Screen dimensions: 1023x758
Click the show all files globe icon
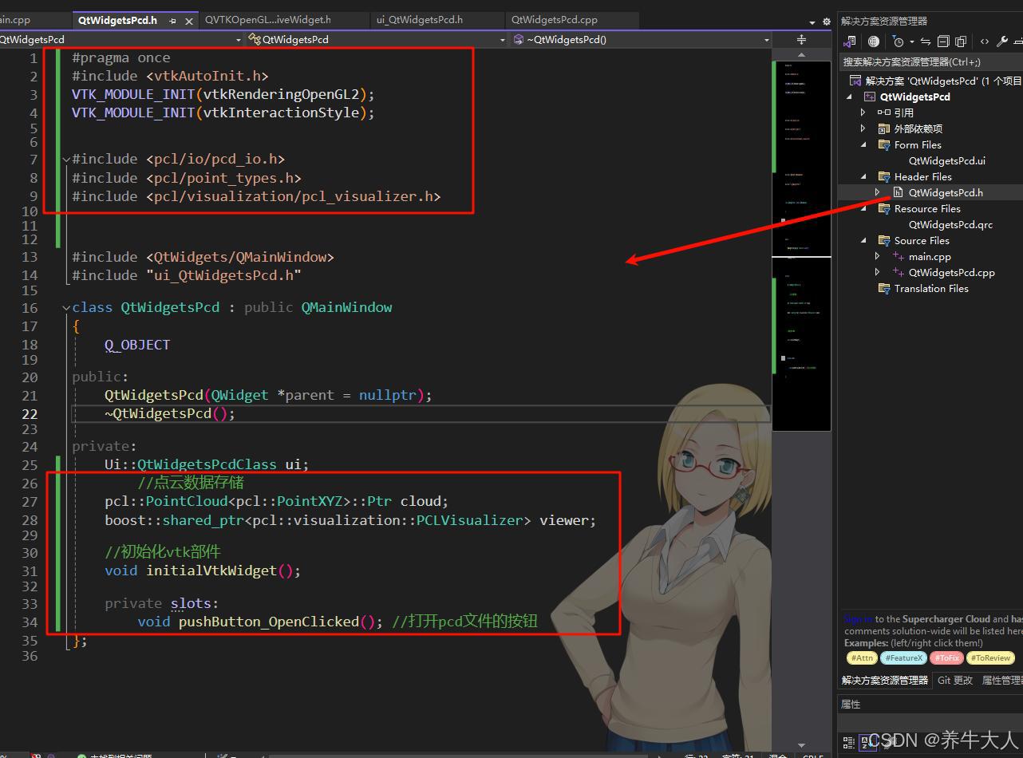pos(874,41)
